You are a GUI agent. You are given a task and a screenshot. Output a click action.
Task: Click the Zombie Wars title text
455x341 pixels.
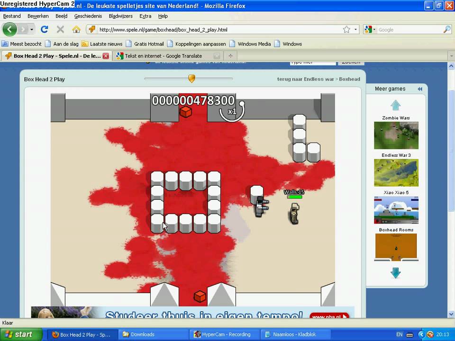point(396,118)
